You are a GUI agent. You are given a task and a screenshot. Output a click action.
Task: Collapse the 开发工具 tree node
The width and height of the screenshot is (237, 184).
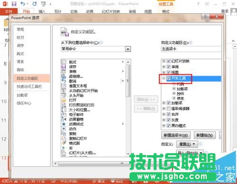pos(164,78)
